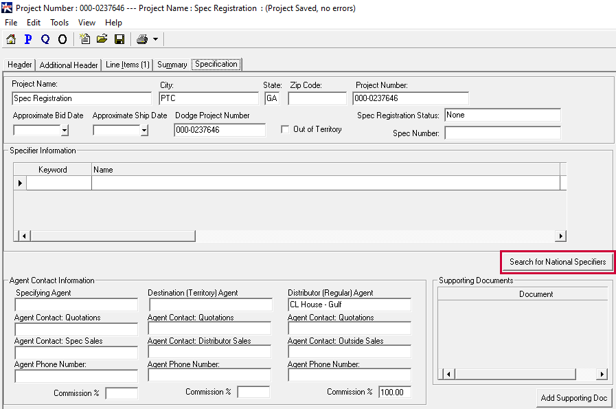This screenshot has height=409, width=616.
Task: Click the black O toolbar icon
Action: 62,39
